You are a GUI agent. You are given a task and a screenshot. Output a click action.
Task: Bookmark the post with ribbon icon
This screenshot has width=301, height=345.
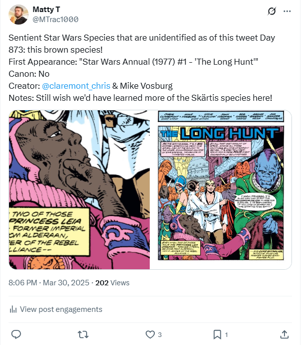pos(217,334)
